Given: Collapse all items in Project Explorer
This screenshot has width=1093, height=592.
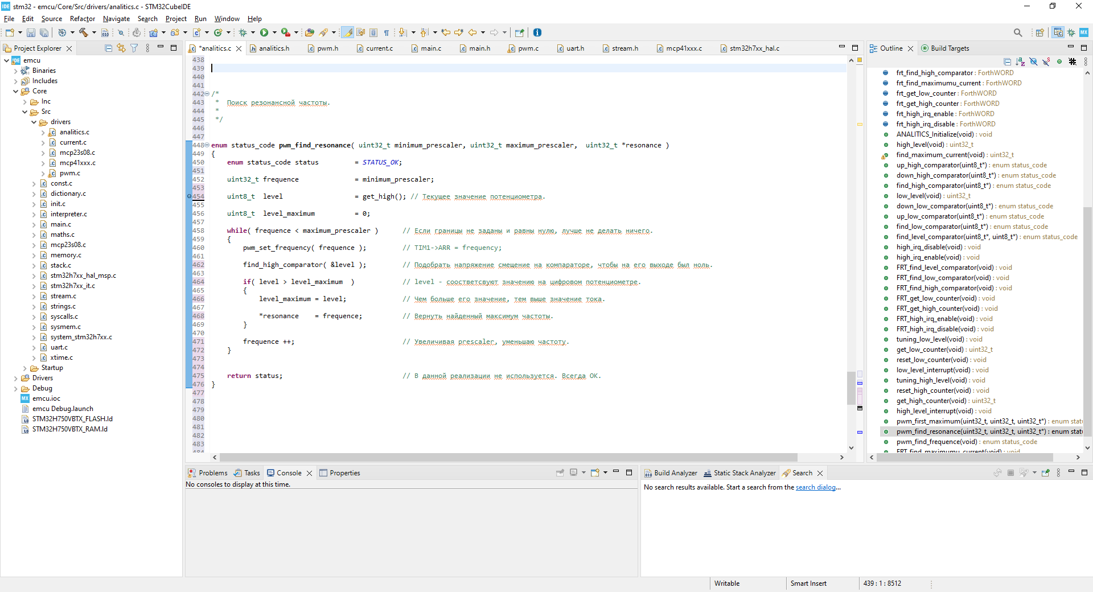Looking at the screenshot, I should pyautogui.click(x=108, y=48).
